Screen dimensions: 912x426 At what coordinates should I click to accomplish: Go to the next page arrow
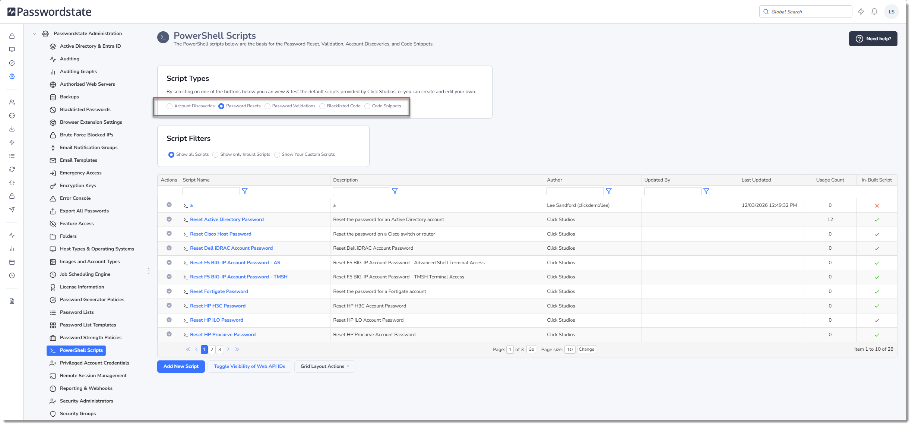(228, 349)
